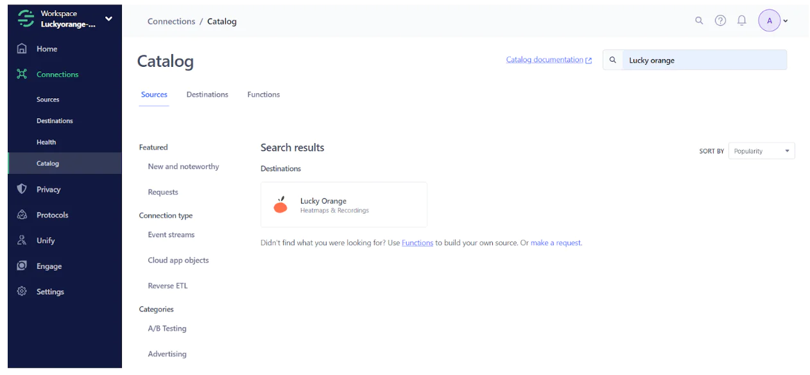Screen dimensions: 810x375
Task: Expand the workspace switcher chevron
Action: [108, 19]
